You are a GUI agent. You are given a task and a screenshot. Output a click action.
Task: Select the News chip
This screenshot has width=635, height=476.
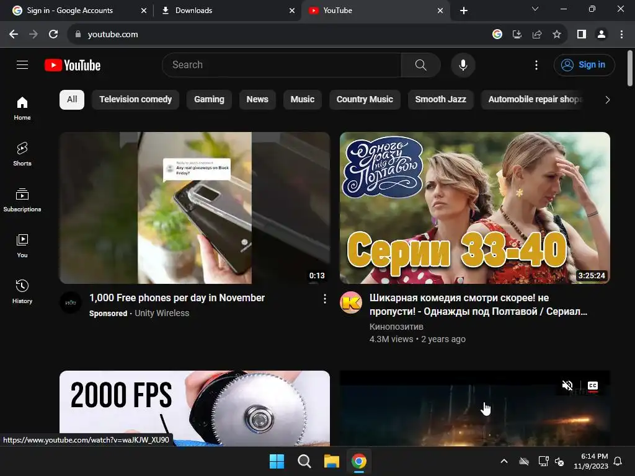(257, 100)
